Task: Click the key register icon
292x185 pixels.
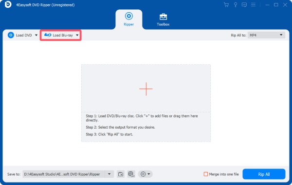Action: pyautogui.click(x=236, y=5)
